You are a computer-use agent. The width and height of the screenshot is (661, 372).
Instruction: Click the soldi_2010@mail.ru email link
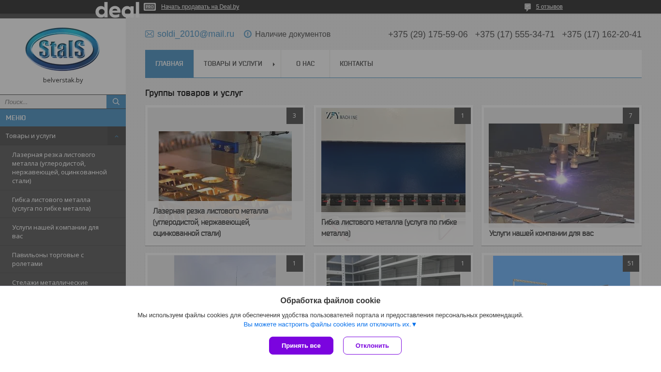click(195, 34)
